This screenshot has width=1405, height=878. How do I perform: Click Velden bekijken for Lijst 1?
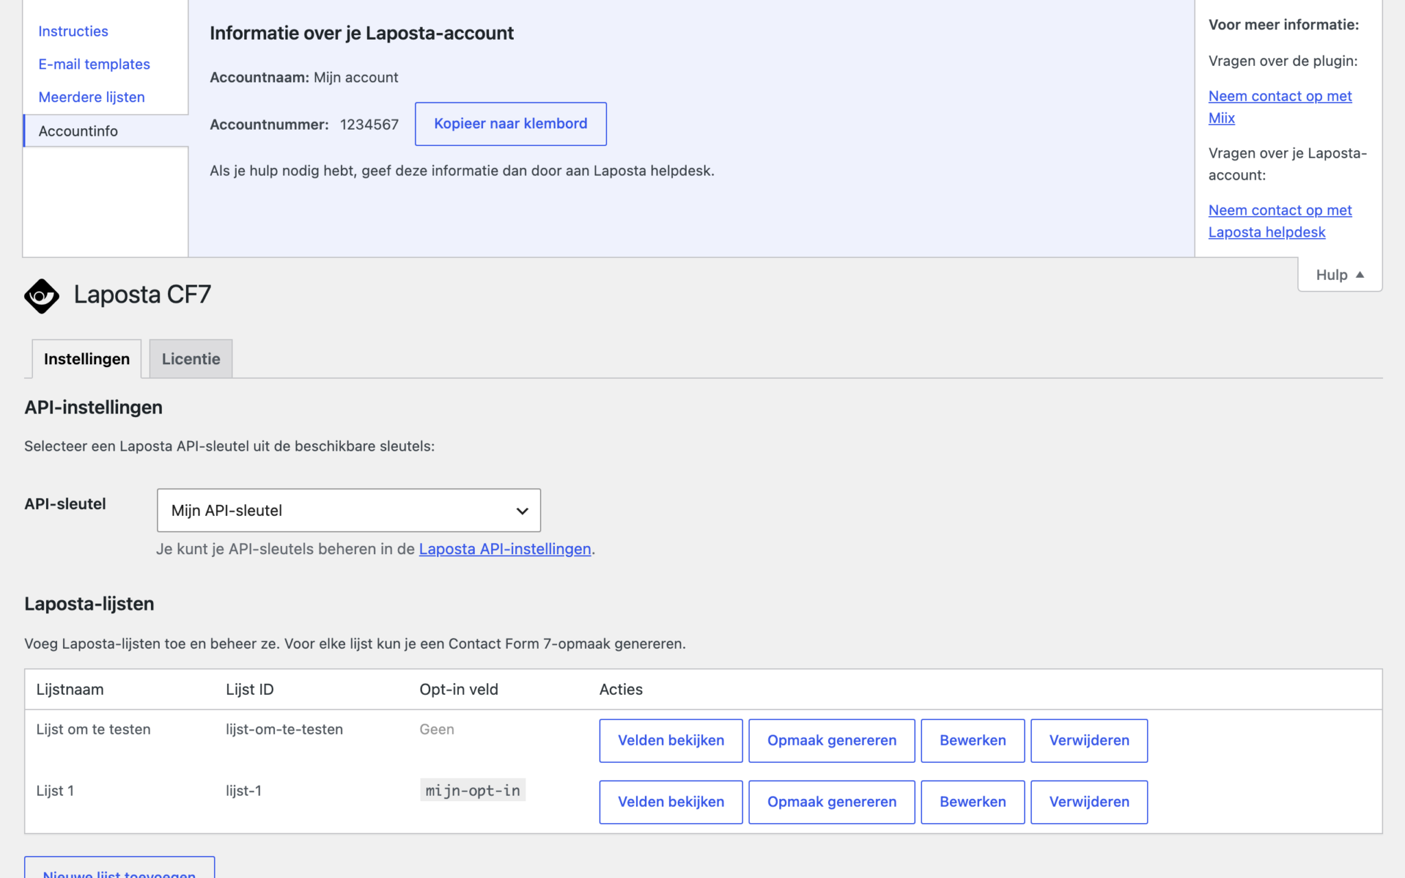[671, 802]
